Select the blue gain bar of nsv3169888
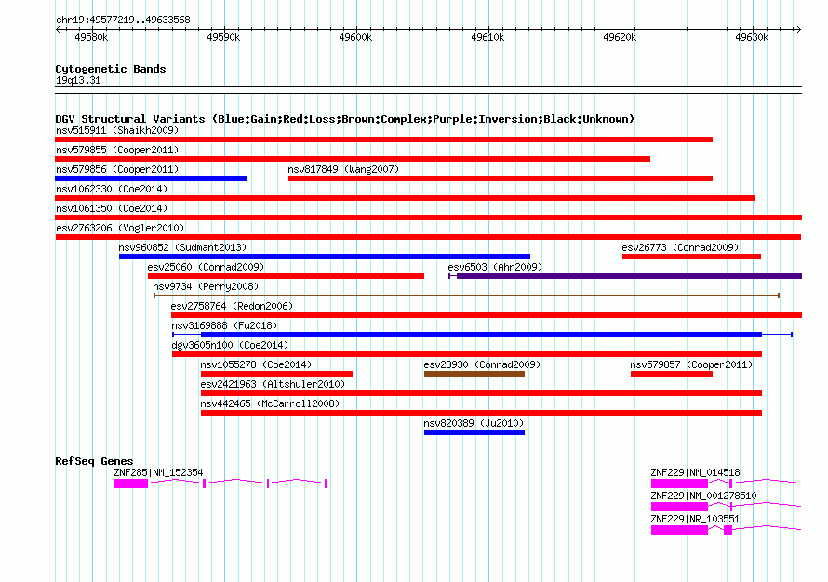 click(481, 335)
